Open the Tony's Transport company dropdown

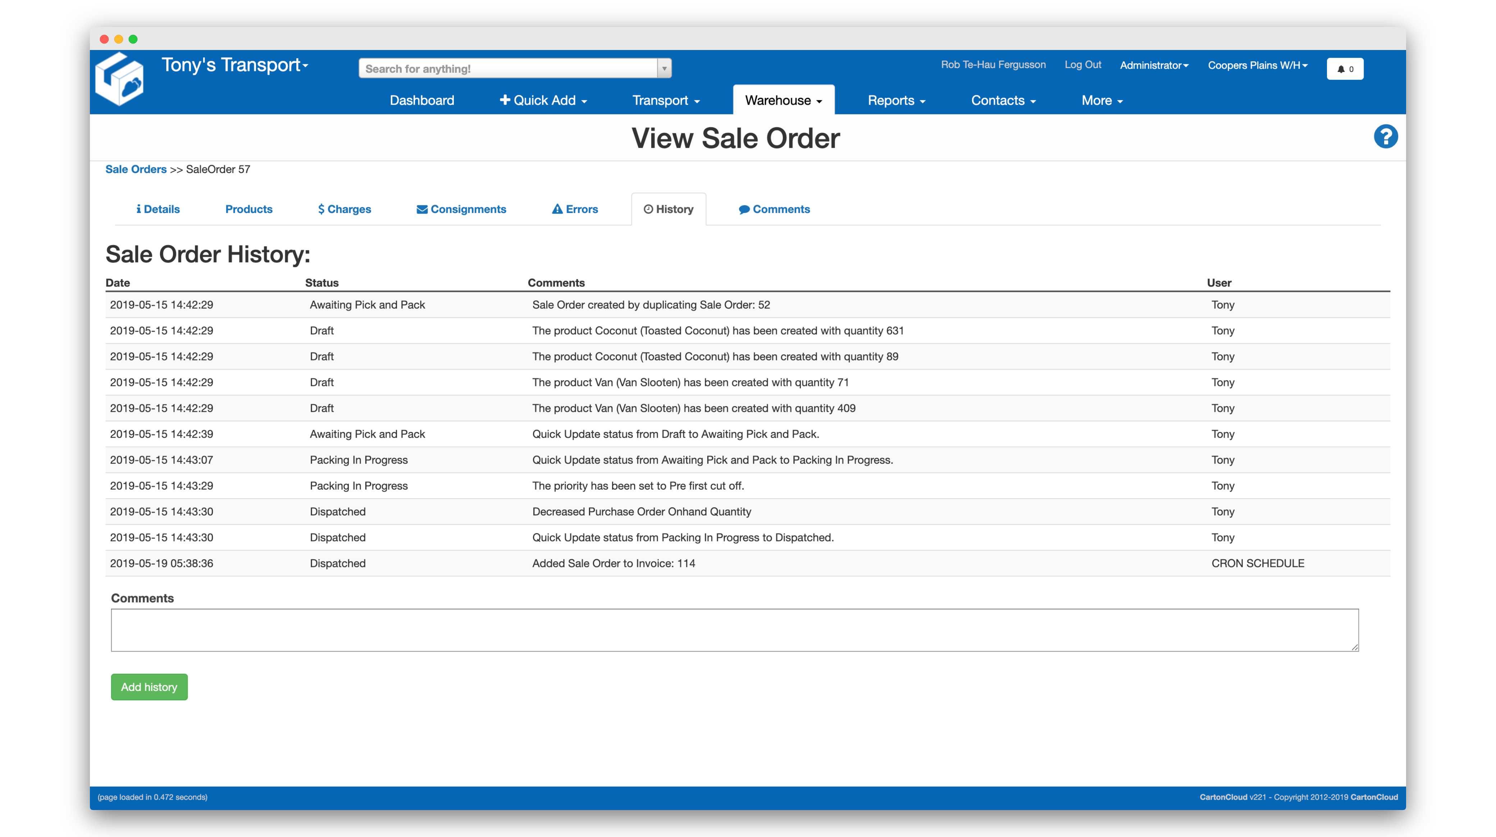[234, 65]
